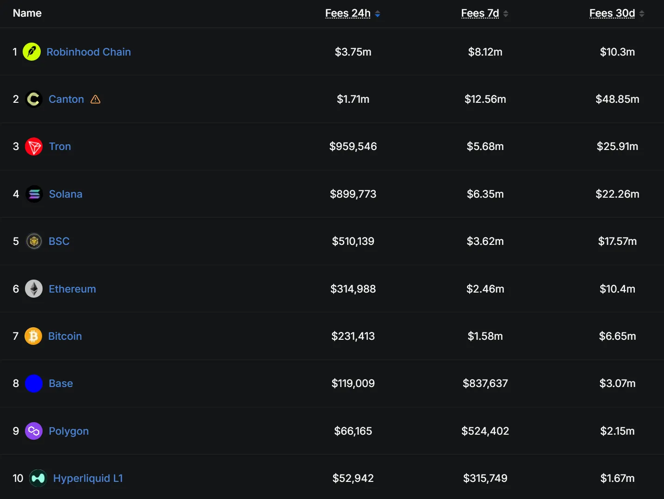Open the Hyperliquid L1 link
This screenshot has height=499, width=664.
pyautogui.click(x=88, y=478)
